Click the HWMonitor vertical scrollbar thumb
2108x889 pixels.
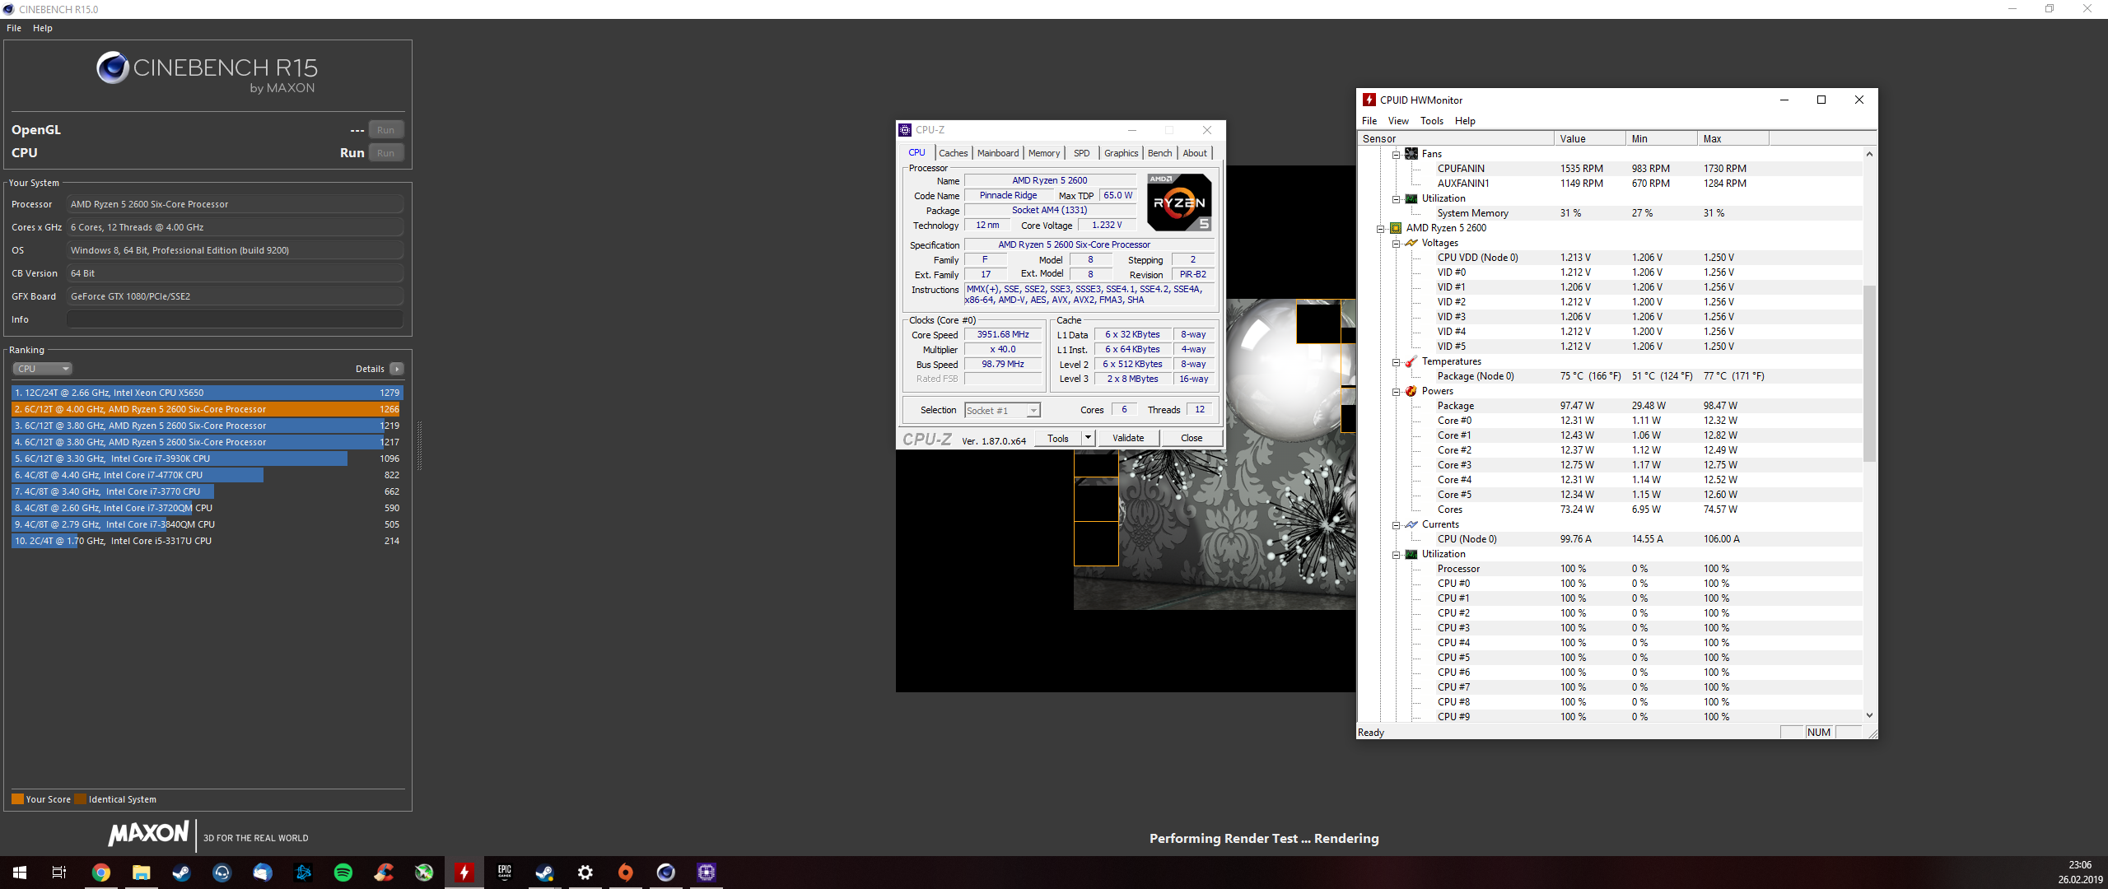1869,373
